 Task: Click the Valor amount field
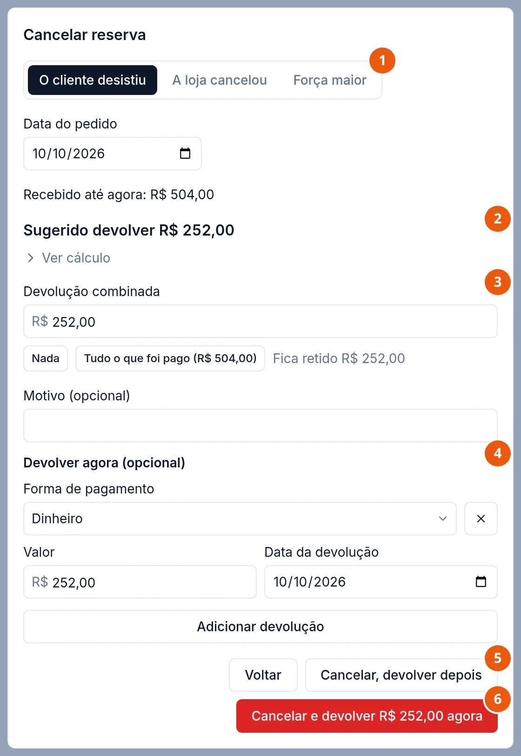140,582
